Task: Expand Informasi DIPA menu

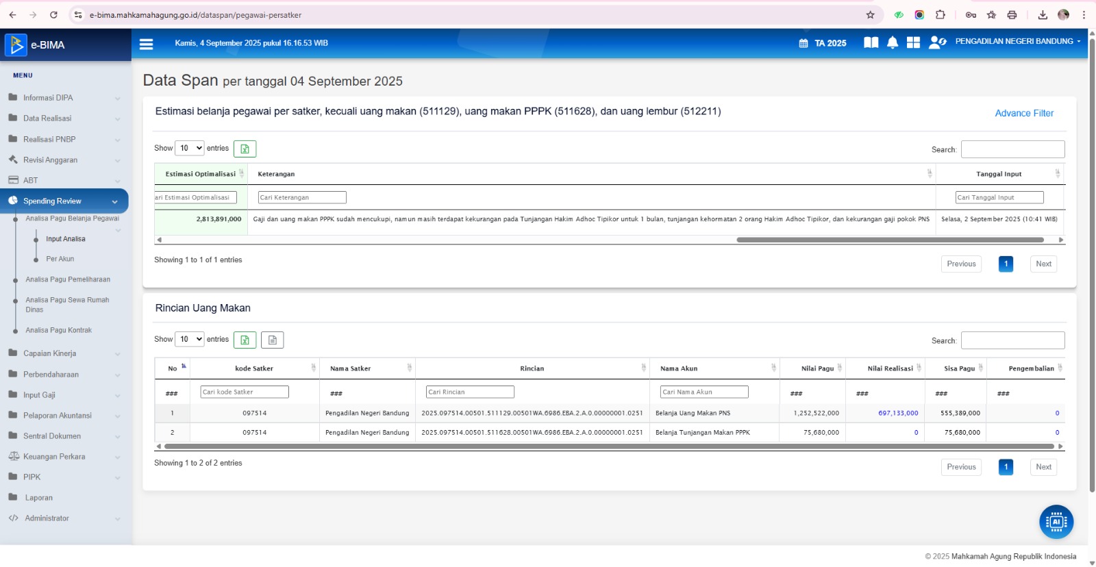Action: tap(64, 98)
